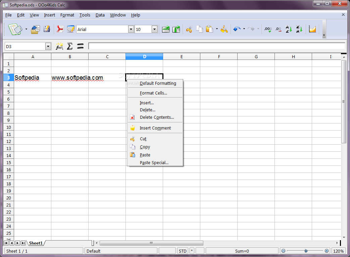Expand the Redo history dropdown arrow
The image size is (350, 257).
coord(258,29)
